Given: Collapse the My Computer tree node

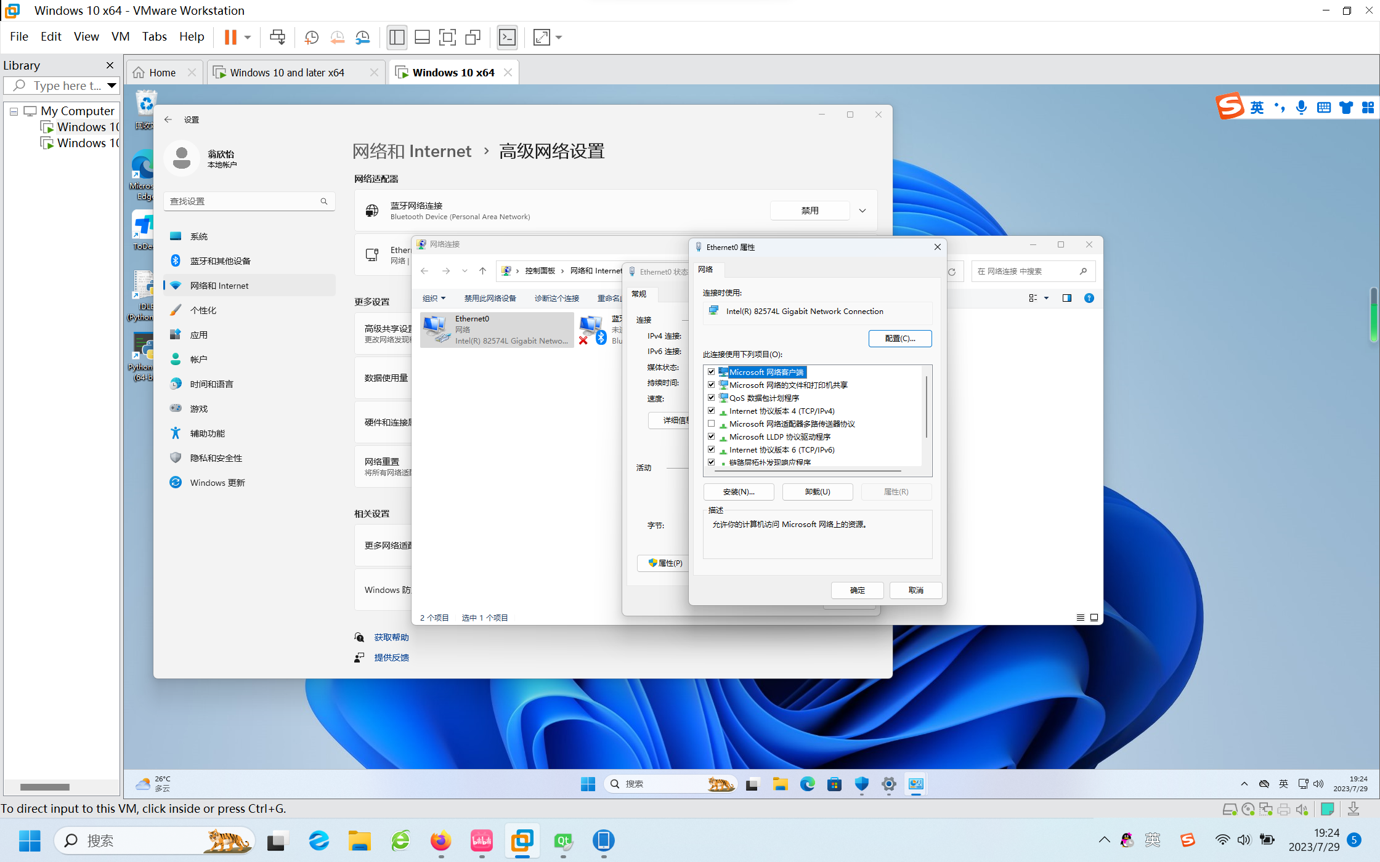Looking at the screenshot, I should pos(14,111).
